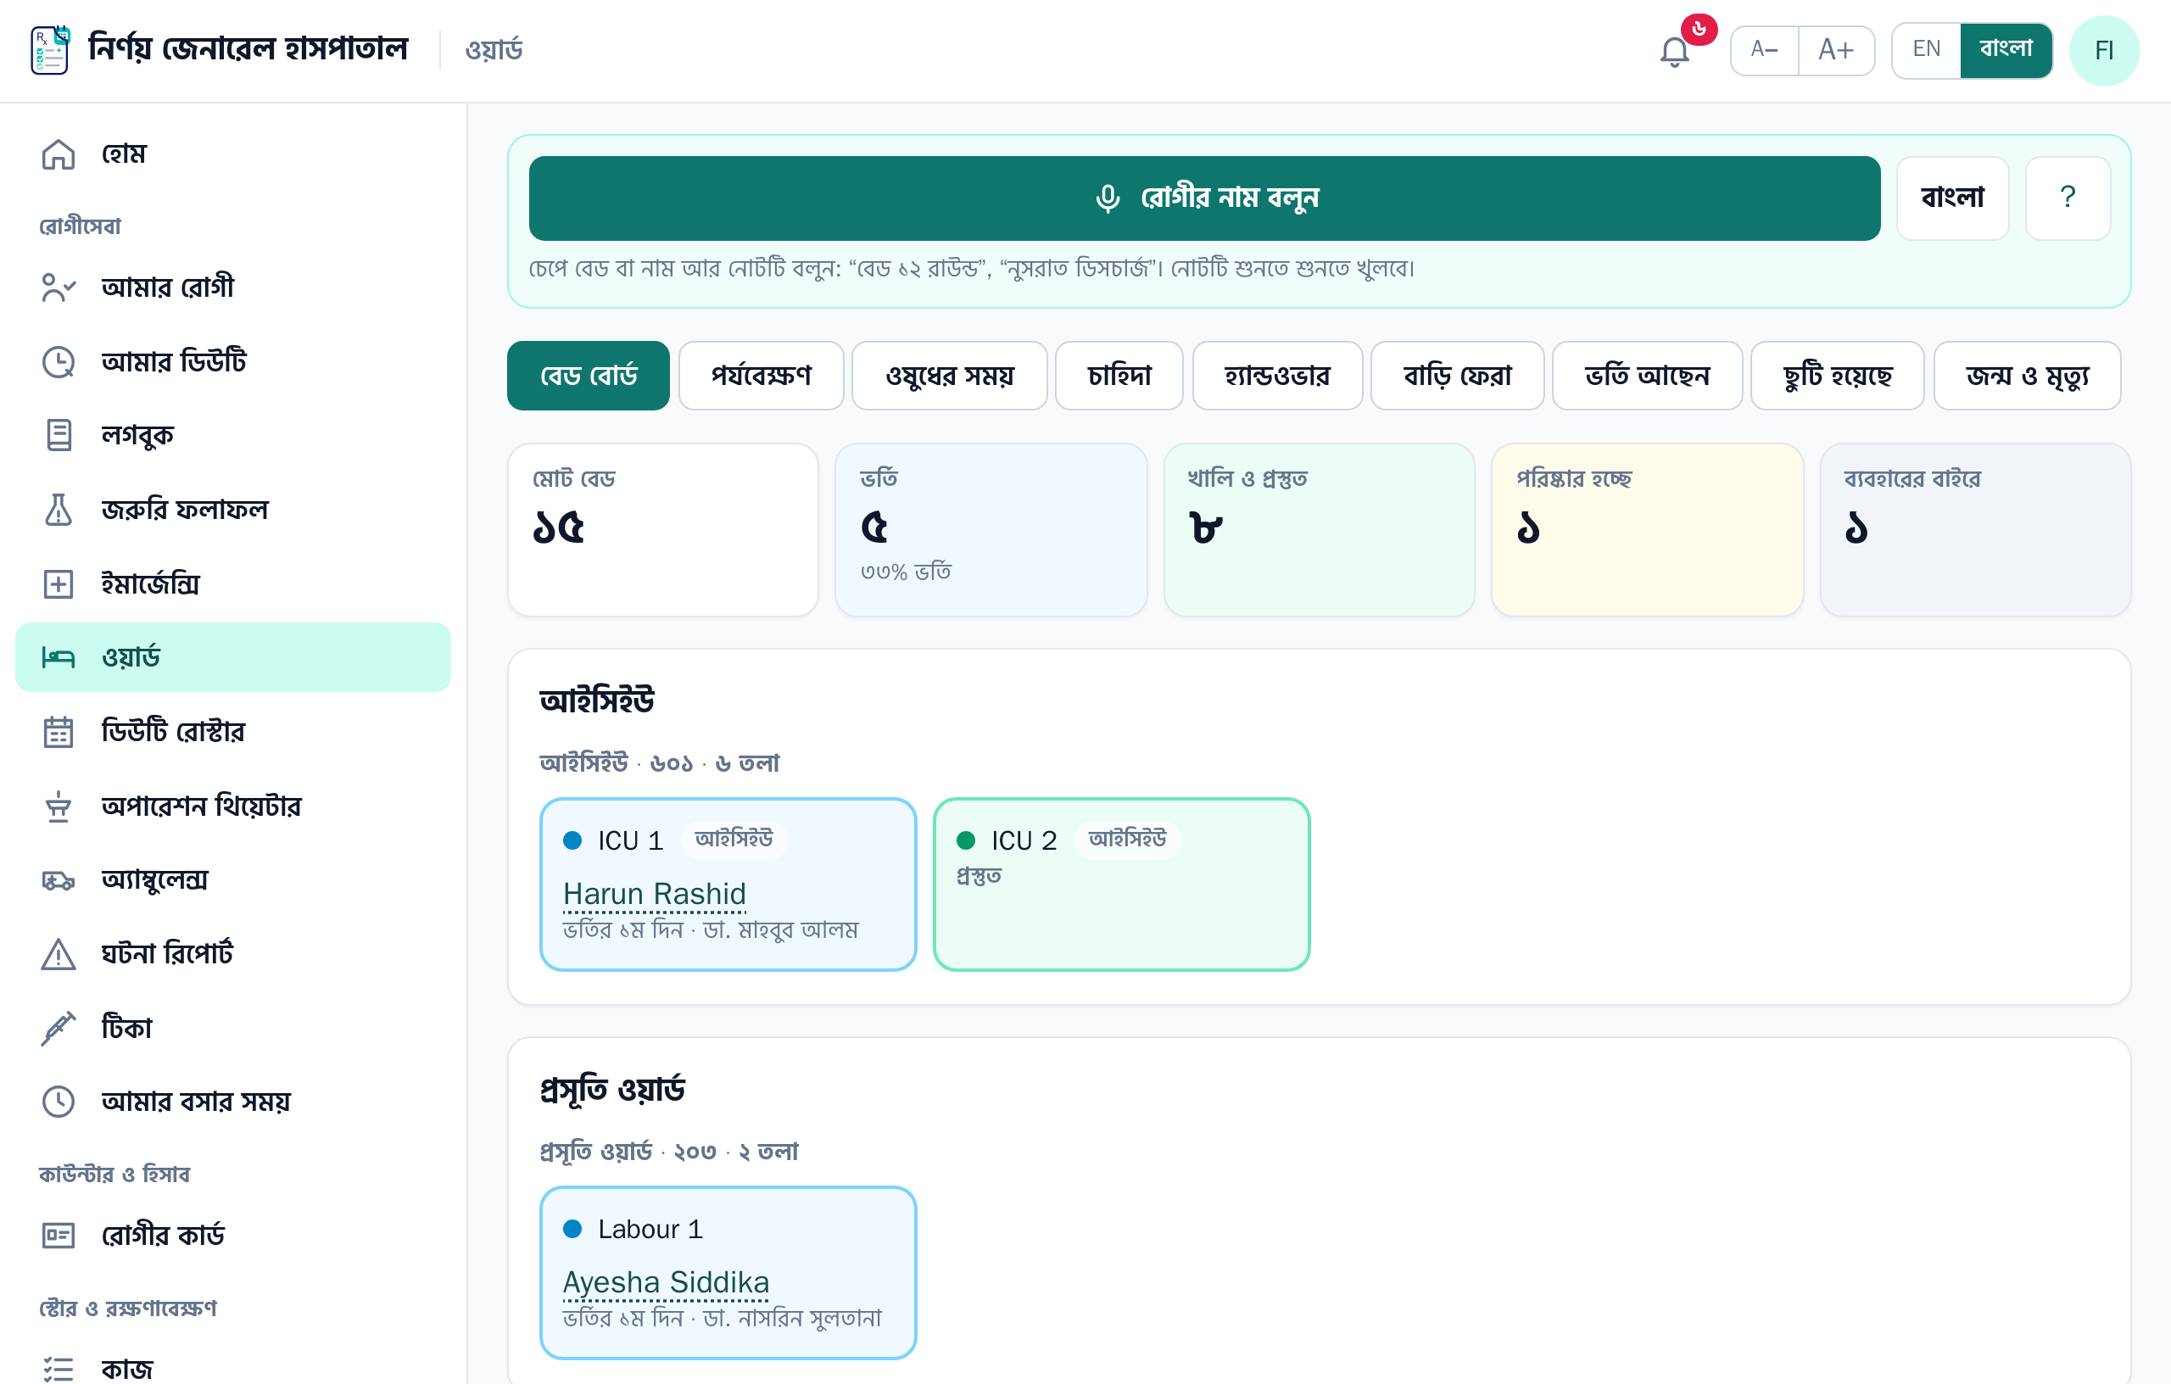This screenshot has width=2171, height=1384.
Task: Click the অ্যাম্বুলেন্স vehicle icon
Action: (59, 879)
